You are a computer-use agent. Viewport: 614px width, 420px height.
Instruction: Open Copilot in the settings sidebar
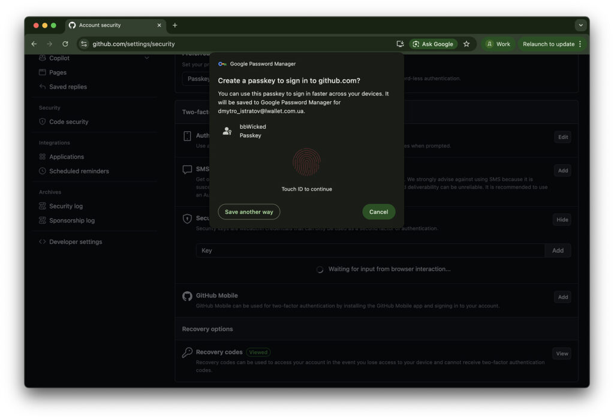click(59, 58)
